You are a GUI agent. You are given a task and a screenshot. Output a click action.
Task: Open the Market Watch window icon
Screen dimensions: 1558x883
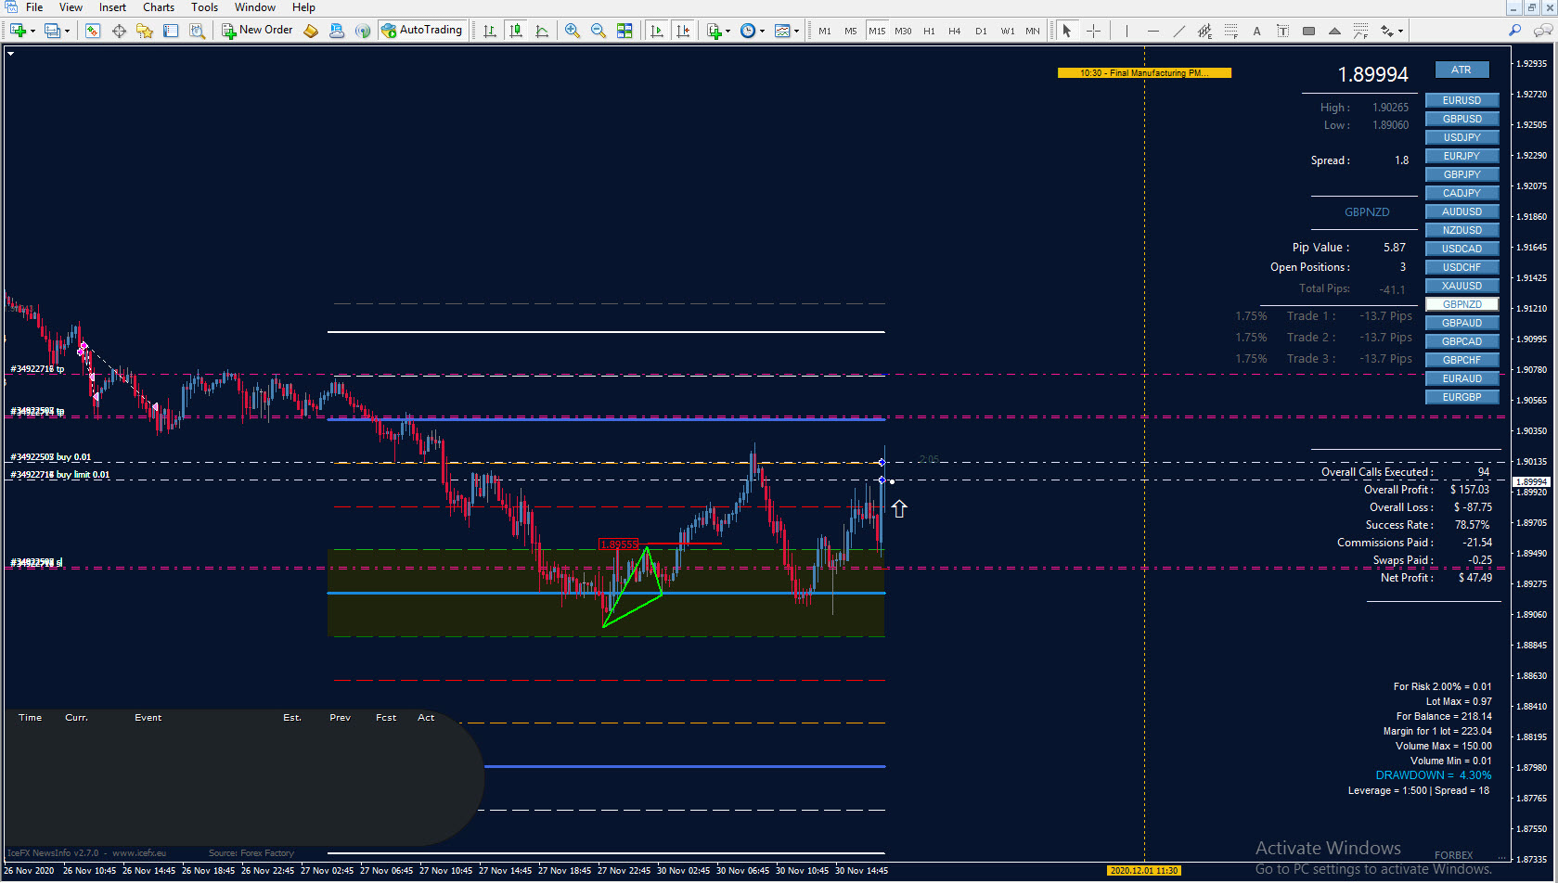tap(92, 31)
